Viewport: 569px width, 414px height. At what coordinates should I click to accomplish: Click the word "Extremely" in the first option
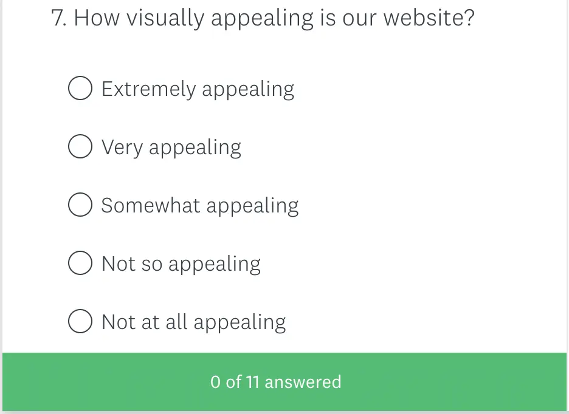click(x=148, y=89)
